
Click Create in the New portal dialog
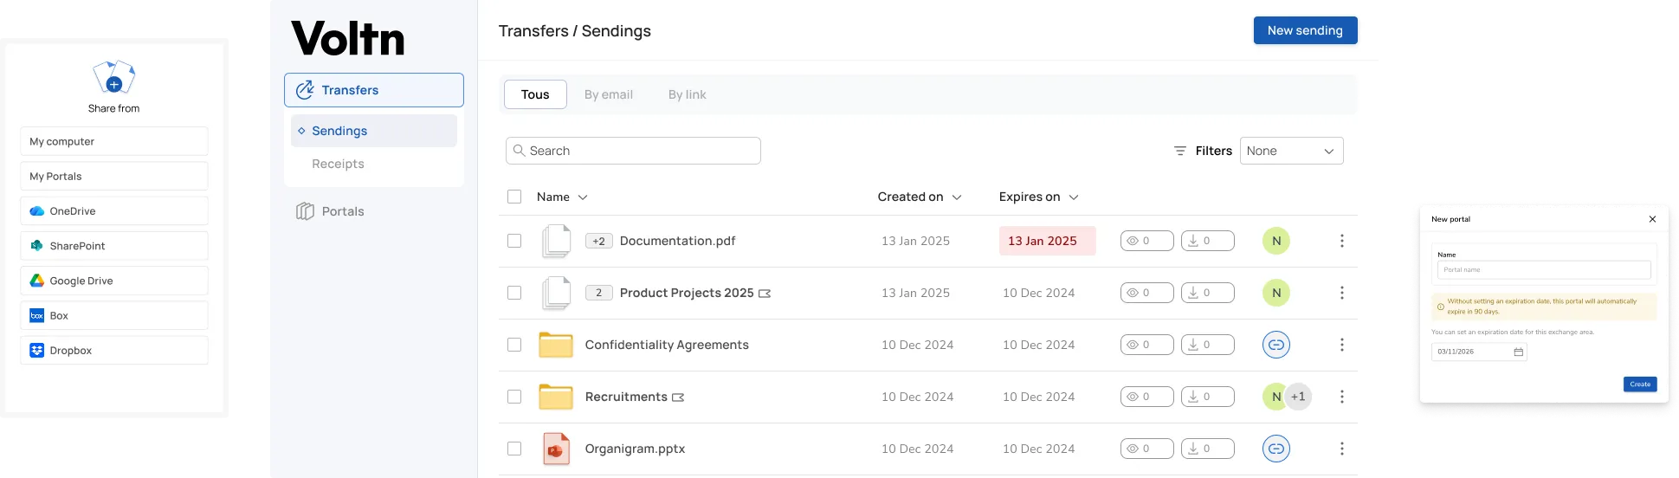point(1640,384)
